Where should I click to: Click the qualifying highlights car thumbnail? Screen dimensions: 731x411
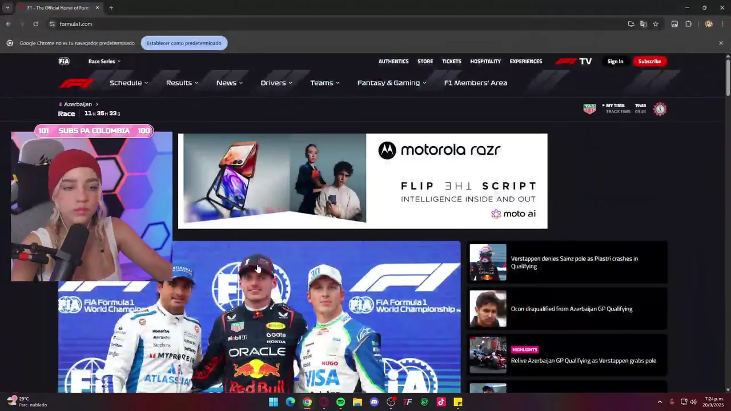pyautogui.click(x=488, y=355)
